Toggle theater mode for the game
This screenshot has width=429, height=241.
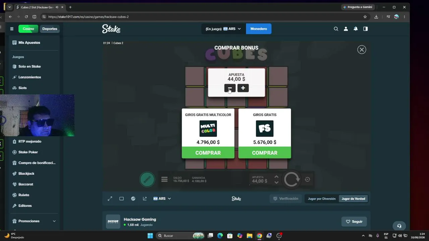click(x=121, y=198)
